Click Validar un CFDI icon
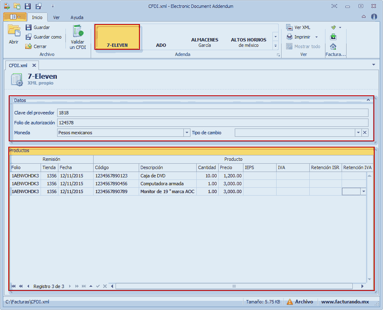383x310 pixels. [78, 31]
